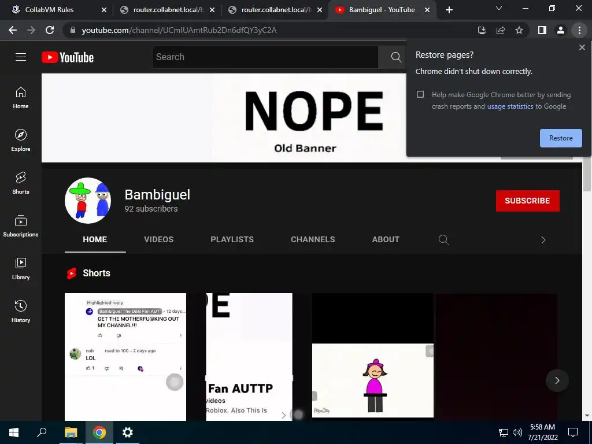
Task: Toggle Chrome side panel icon
Action: (542, 30)
